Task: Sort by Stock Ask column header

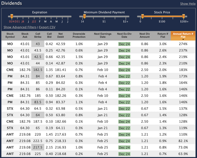Action: (x=25, y=35)
